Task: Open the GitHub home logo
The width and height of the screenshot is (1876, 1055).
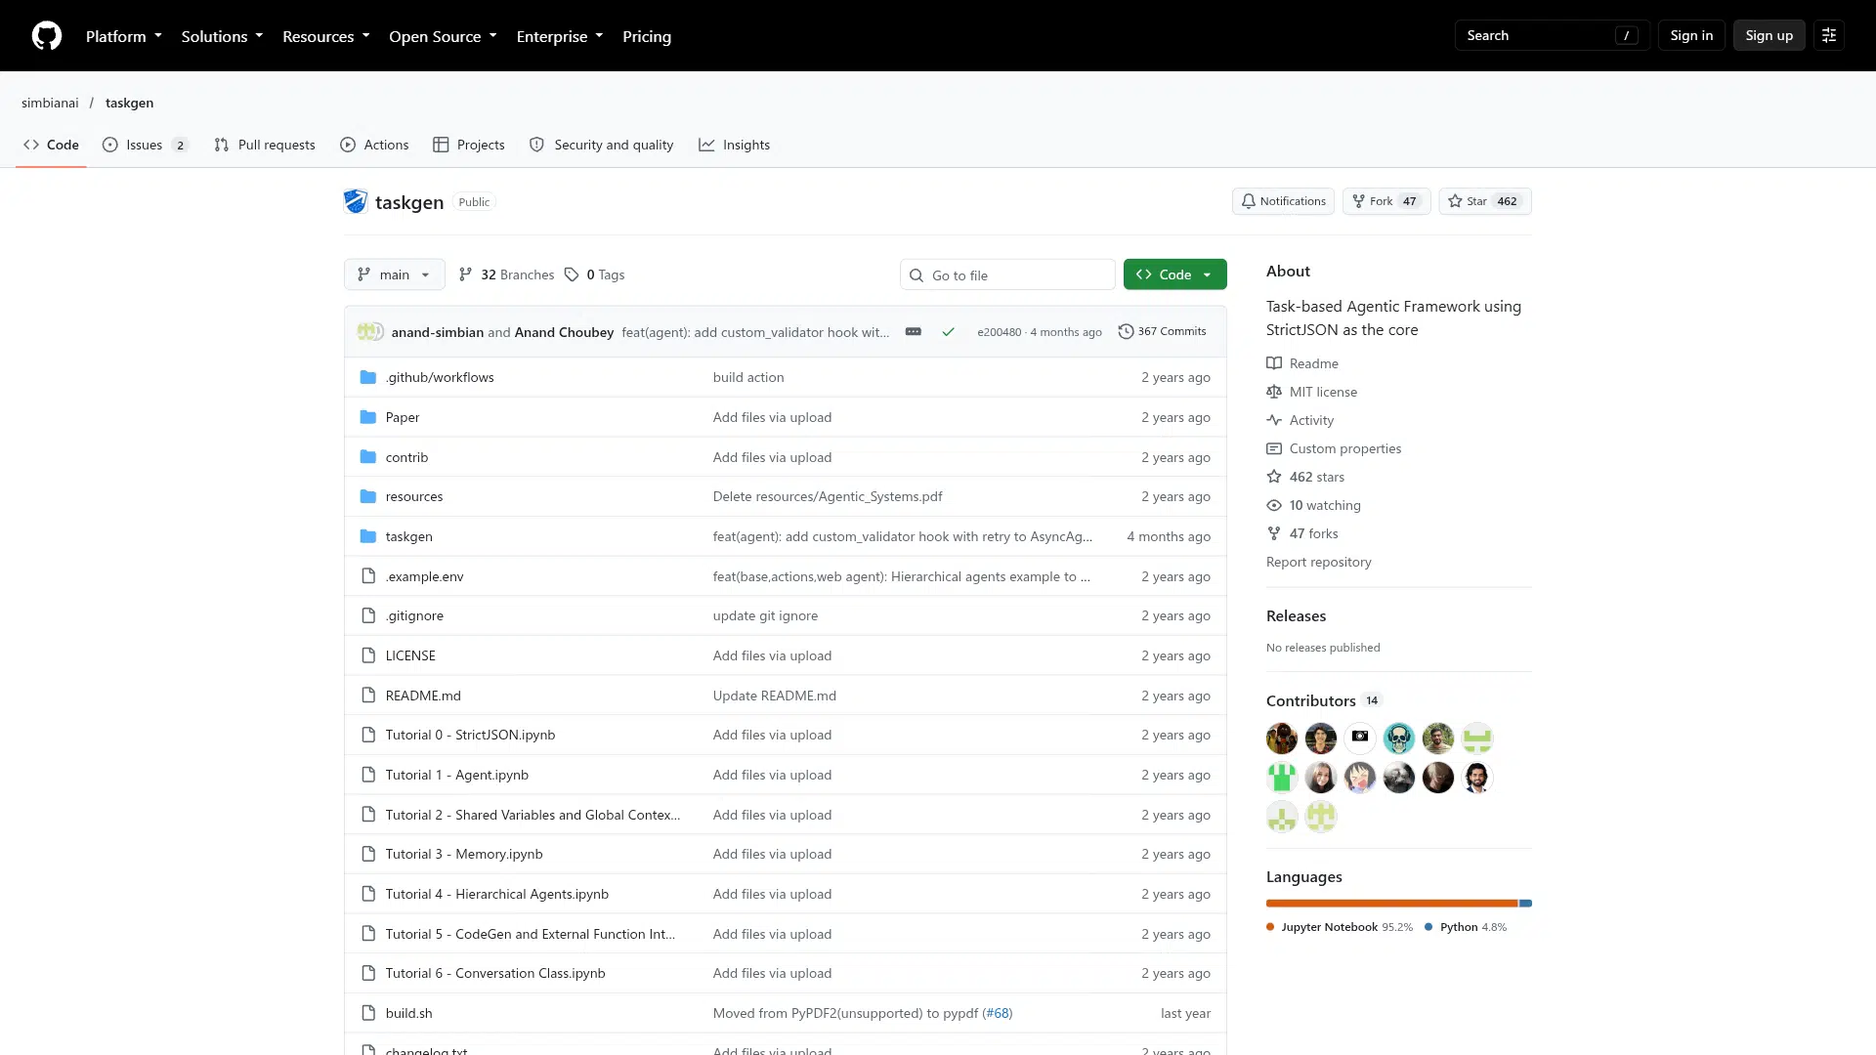Action: [x=46, y=36]
